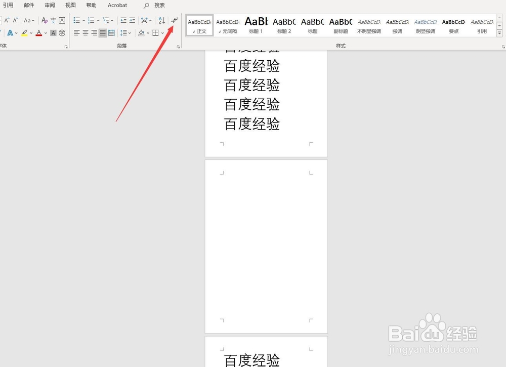Screen dimensions: 506x367
Task: Apply the 正文 style
Action: click(199, 25)
